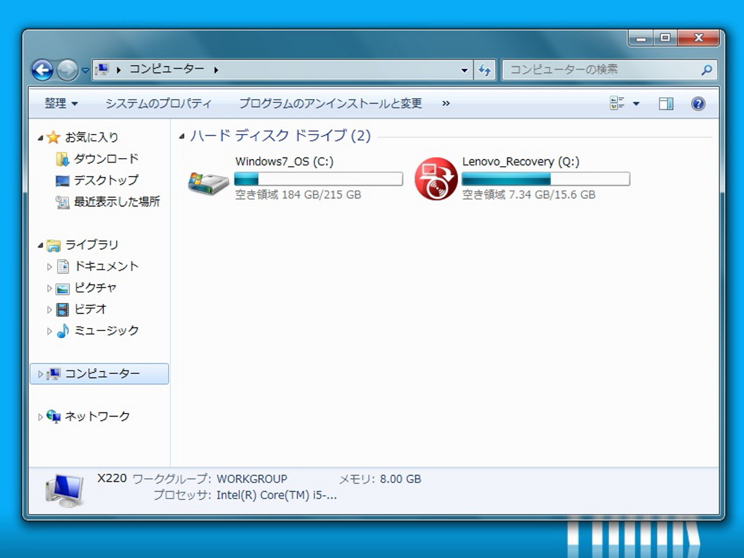The width and height of the screenshot is (744, 558).
Task: Click the C: drive usage bar
Action: click(x=319, y=179)
